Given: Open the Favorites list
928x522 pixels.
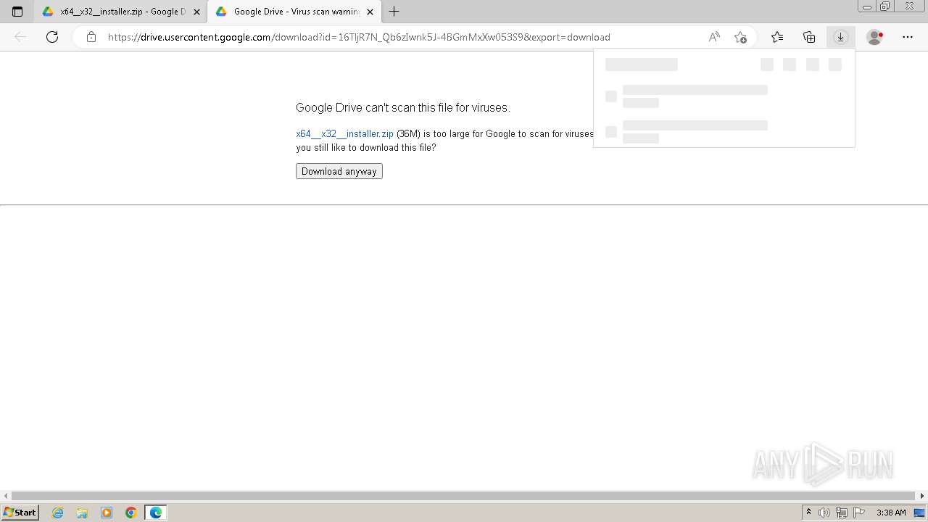Looking at the screenshot, I should coord(777,37).
